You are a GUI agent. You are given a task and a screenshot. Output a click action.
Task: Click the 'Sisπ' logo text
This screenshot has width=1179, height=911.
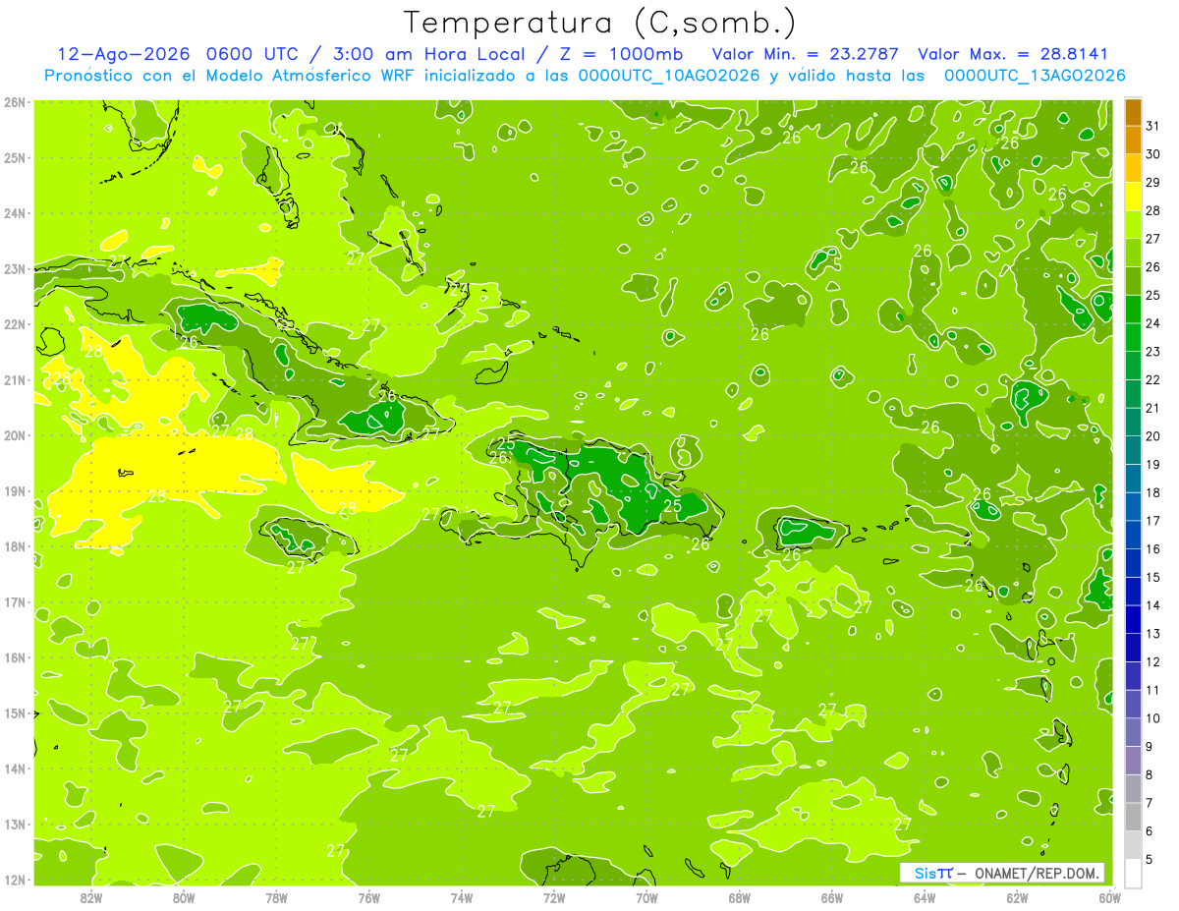pyautogui.click(x=933, y=873)
